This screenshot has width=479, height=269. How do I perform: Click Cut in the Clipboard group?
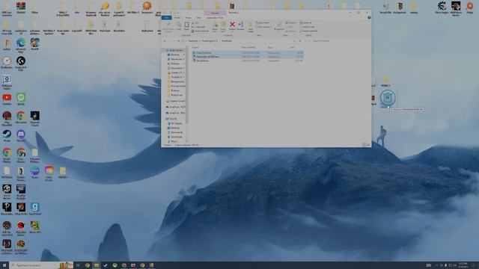pos(195,22)
